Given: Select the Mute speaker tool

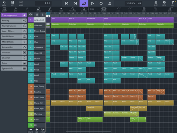Looking at the screenshot, I should (x=61, y=9).
